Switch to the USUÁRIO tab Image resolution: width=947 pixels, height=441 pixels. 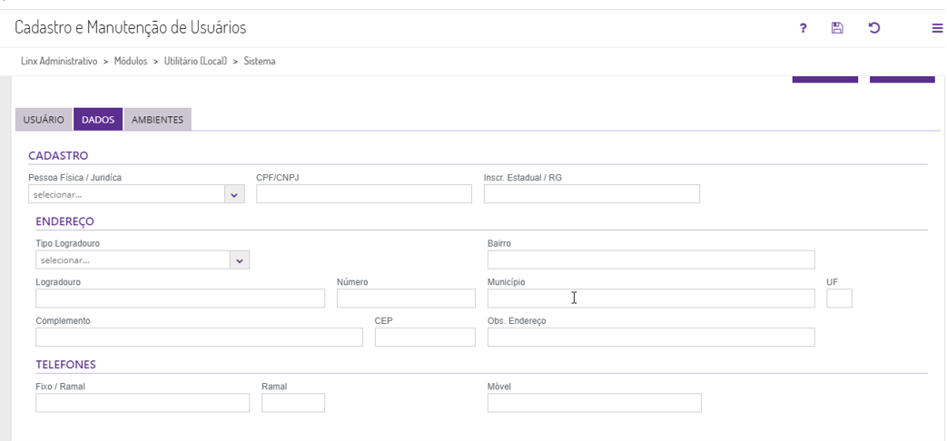[x=44, y=120]
